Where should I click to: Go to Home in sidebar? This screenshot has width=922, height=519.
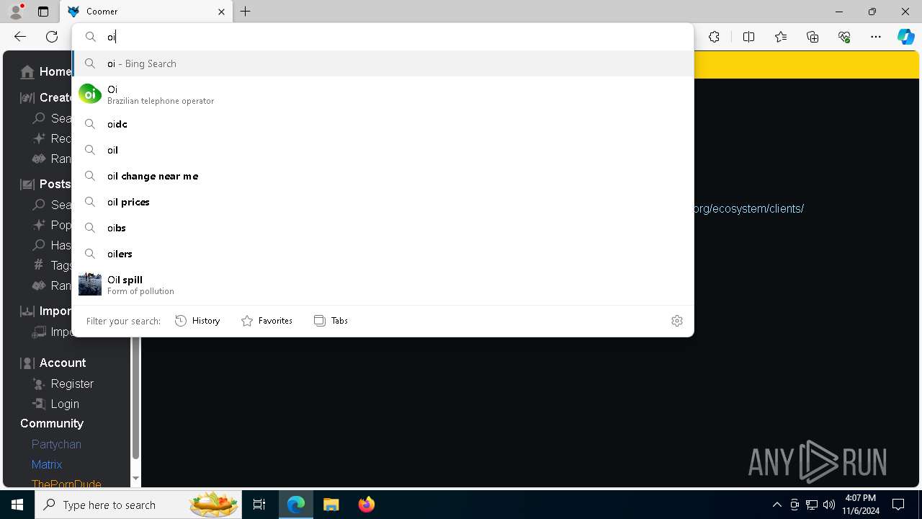[47, 71]
